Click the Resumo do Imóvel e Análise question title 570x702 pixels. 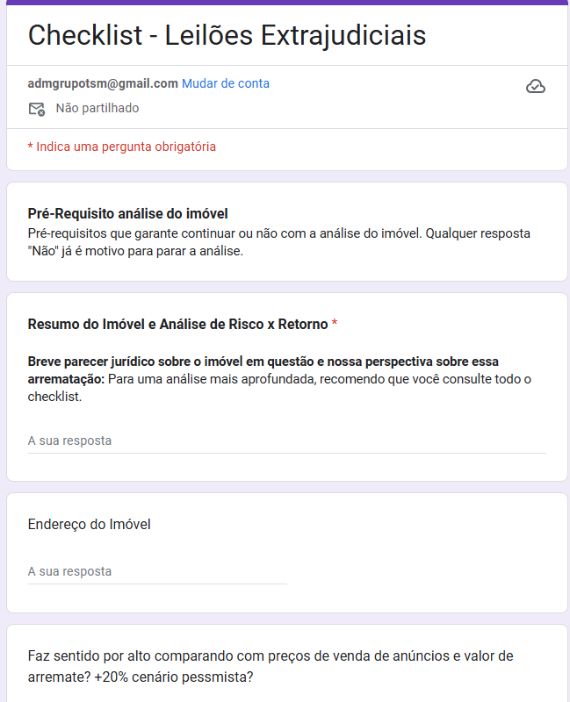pyautogui.click(x=178, y=324)
